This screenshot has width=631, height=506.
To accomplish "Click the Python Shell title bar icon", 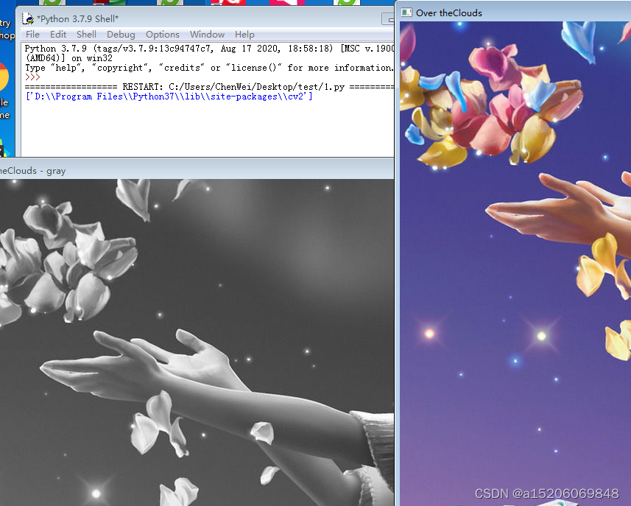I will pyautogui.click(x=28, y=18).
